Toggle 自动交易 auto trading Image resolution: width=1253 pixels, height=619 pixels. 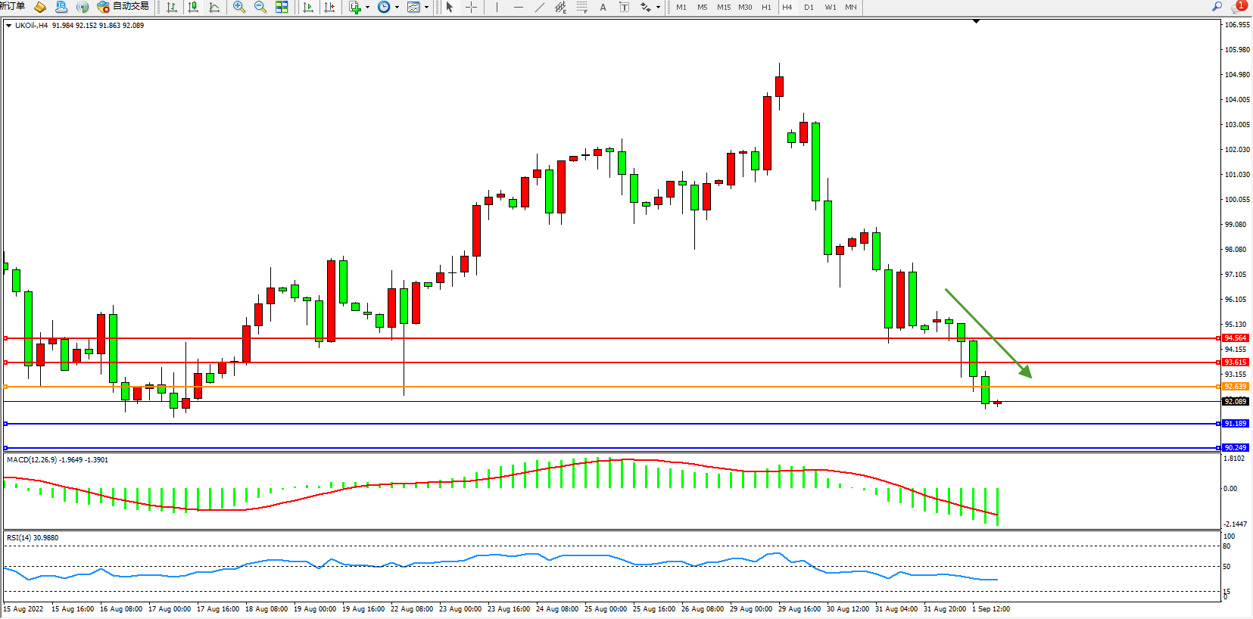click(123, 7)
